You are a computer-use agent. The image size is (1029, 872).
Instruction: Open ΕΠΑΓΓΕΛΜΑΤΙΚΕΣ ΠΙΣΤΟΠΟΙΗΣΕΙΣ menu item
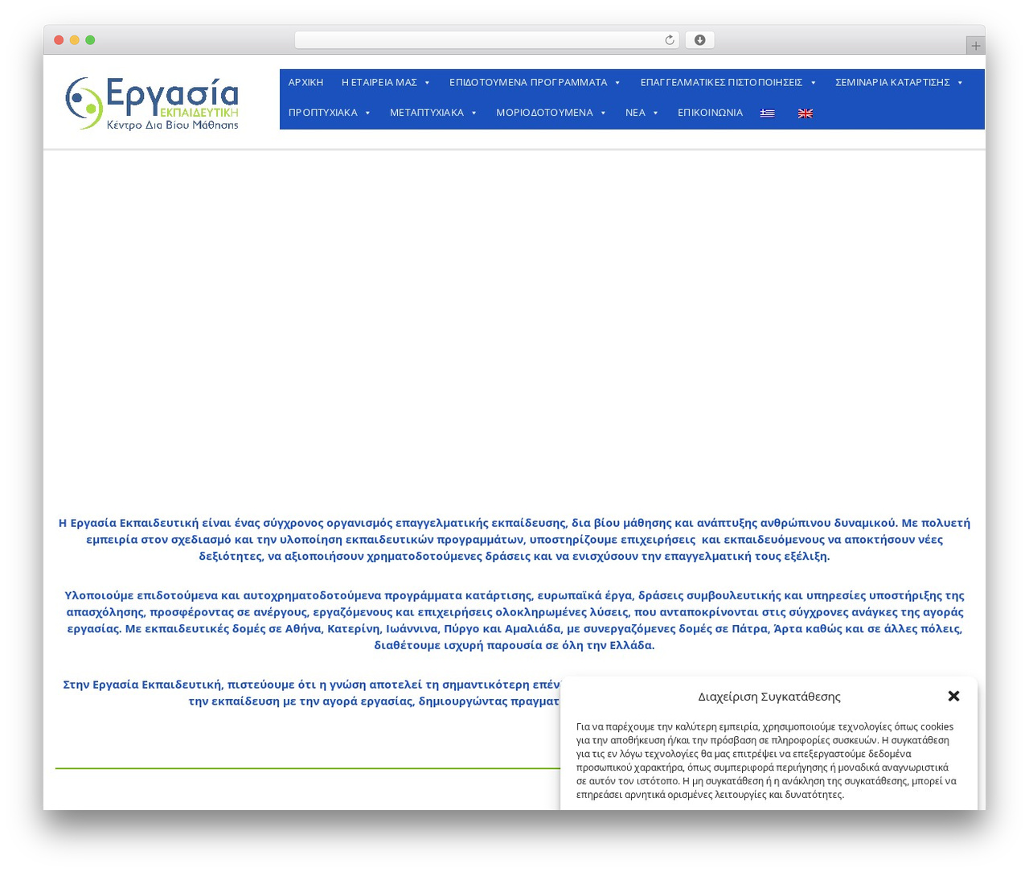coord(721,82)
